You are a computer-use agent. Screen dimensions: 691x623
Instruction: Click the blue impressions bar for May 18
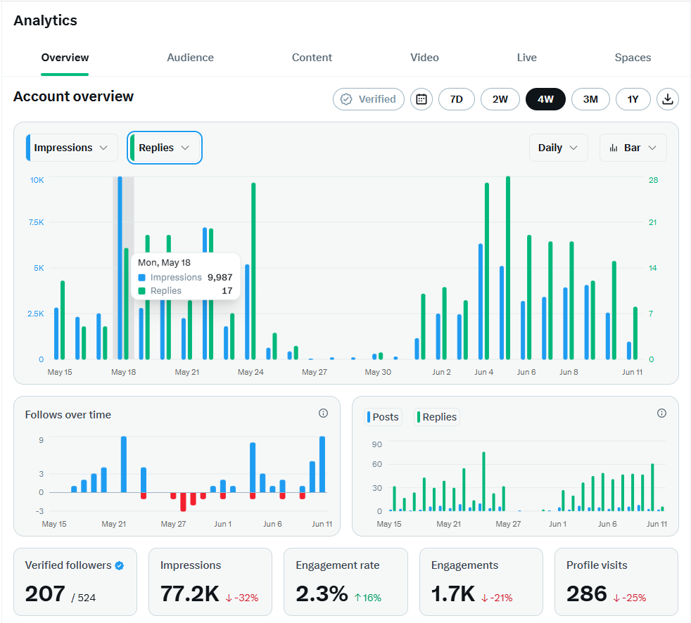pyautogui.click(x=120, y=268)
